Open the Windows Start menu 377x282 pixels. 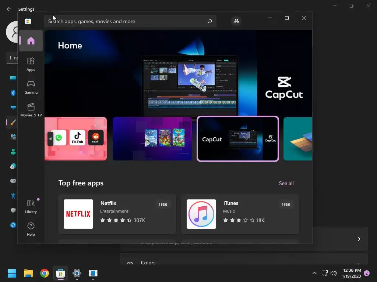pos(12,273)
